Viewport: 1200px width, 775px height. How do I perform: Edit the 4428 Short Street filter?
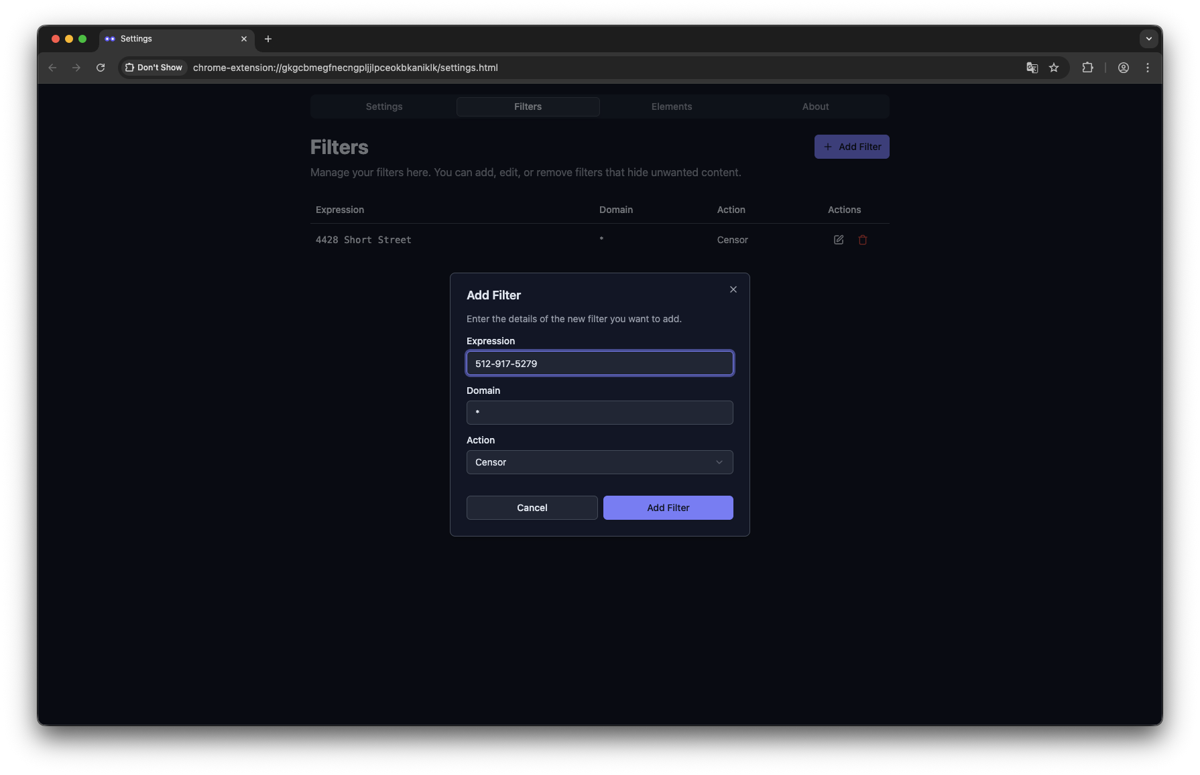(x=838, y=240)
